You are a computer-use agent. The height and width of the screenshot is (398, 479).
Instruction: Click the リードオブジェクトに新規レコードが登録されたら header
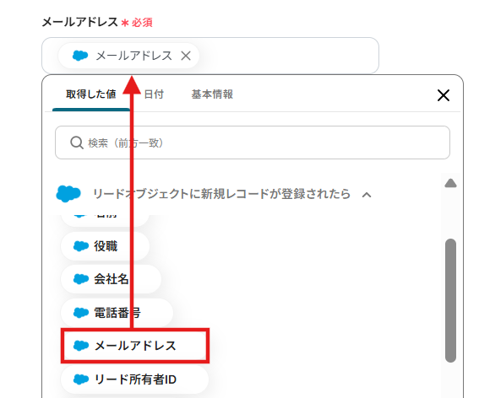(221, 194)
